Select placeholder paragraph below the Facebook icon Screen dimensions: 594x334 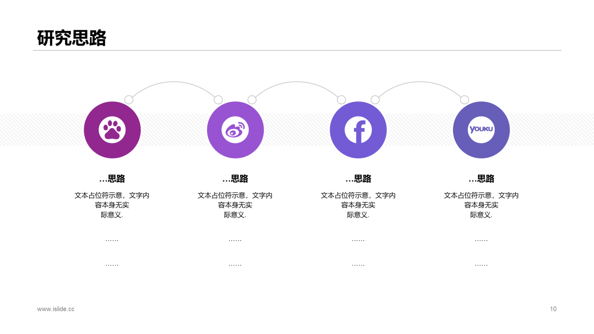point(358,205)
